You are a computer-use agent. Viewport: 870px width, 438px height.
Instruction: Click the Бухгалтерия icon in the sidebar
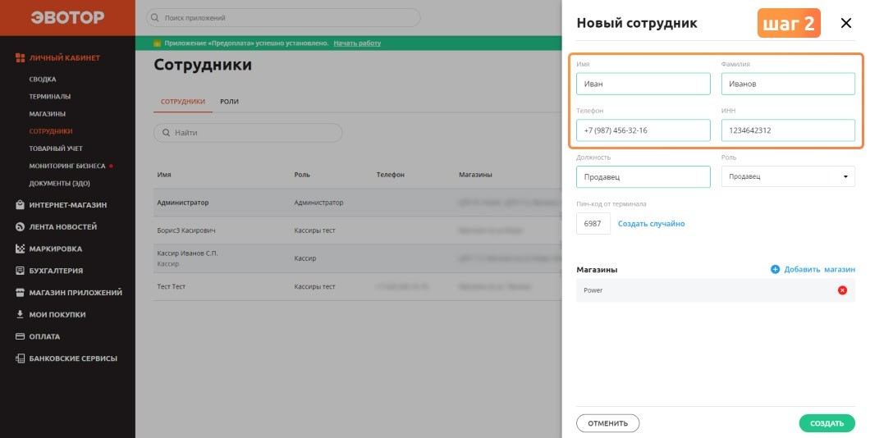(x=20, y=271)
